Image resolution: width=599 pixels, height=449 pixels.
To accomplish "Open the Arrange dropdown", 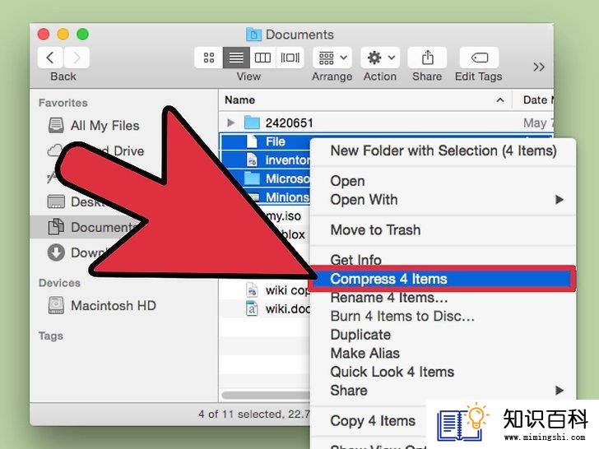I will pos(332,58).
